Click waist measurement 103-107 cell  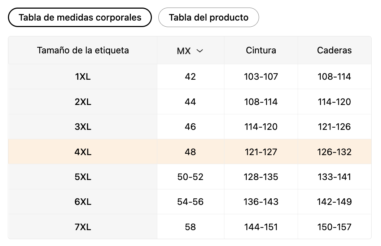pyautogui.click(x=261, y=76)
